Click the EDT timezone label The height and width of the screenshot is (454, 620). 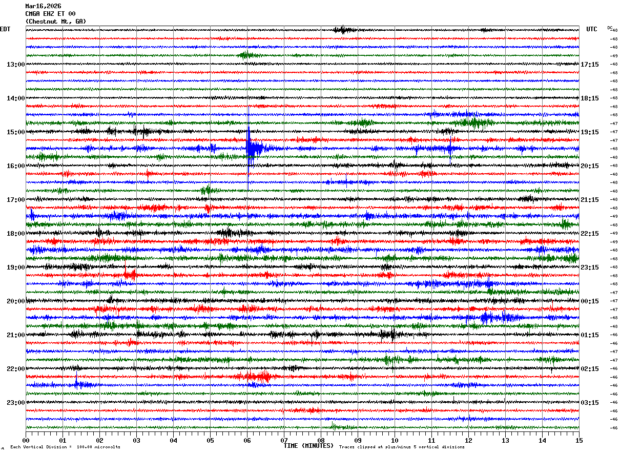[5, 29]
